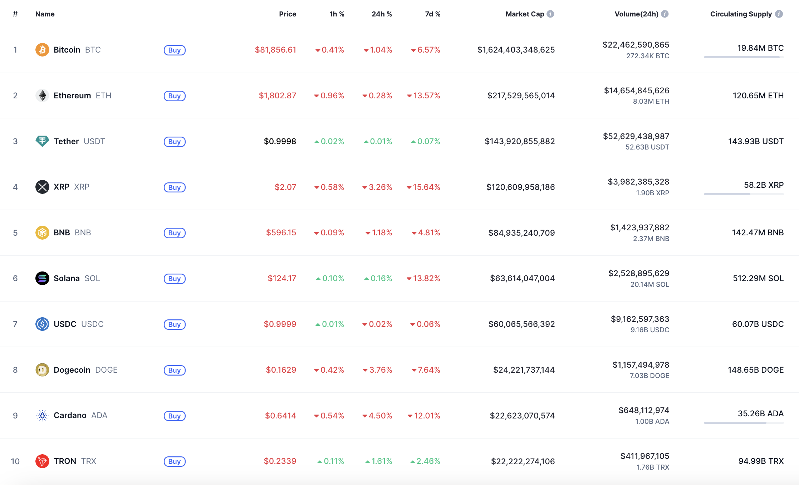
Task: Click the Bitcoin coin logo icon
Action: (x=42, y=50)
